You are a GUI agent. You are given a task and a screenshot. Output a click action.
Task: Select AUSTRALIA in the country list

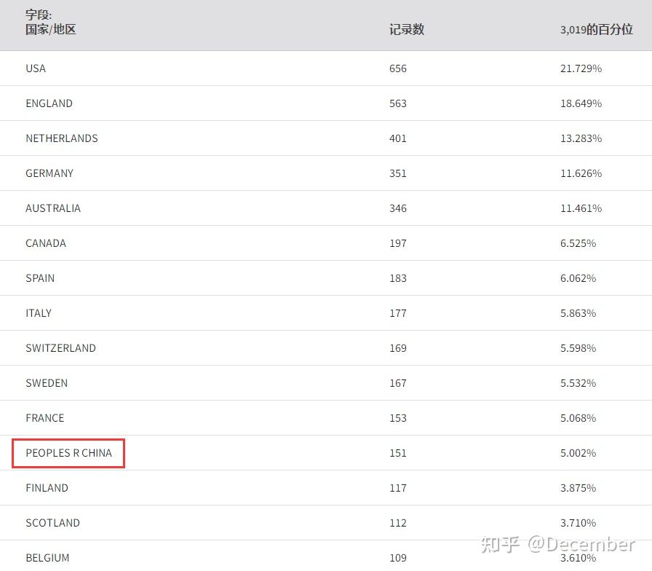[53, 208]
